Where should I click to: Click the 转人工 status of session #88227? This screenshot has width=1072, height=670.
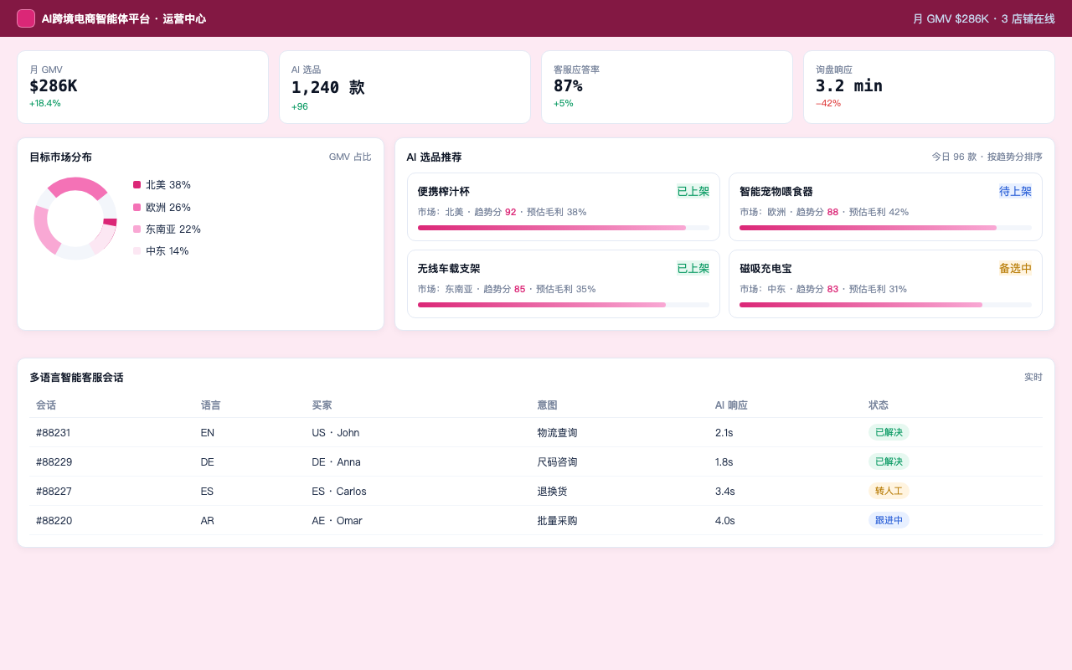point(889,491)
